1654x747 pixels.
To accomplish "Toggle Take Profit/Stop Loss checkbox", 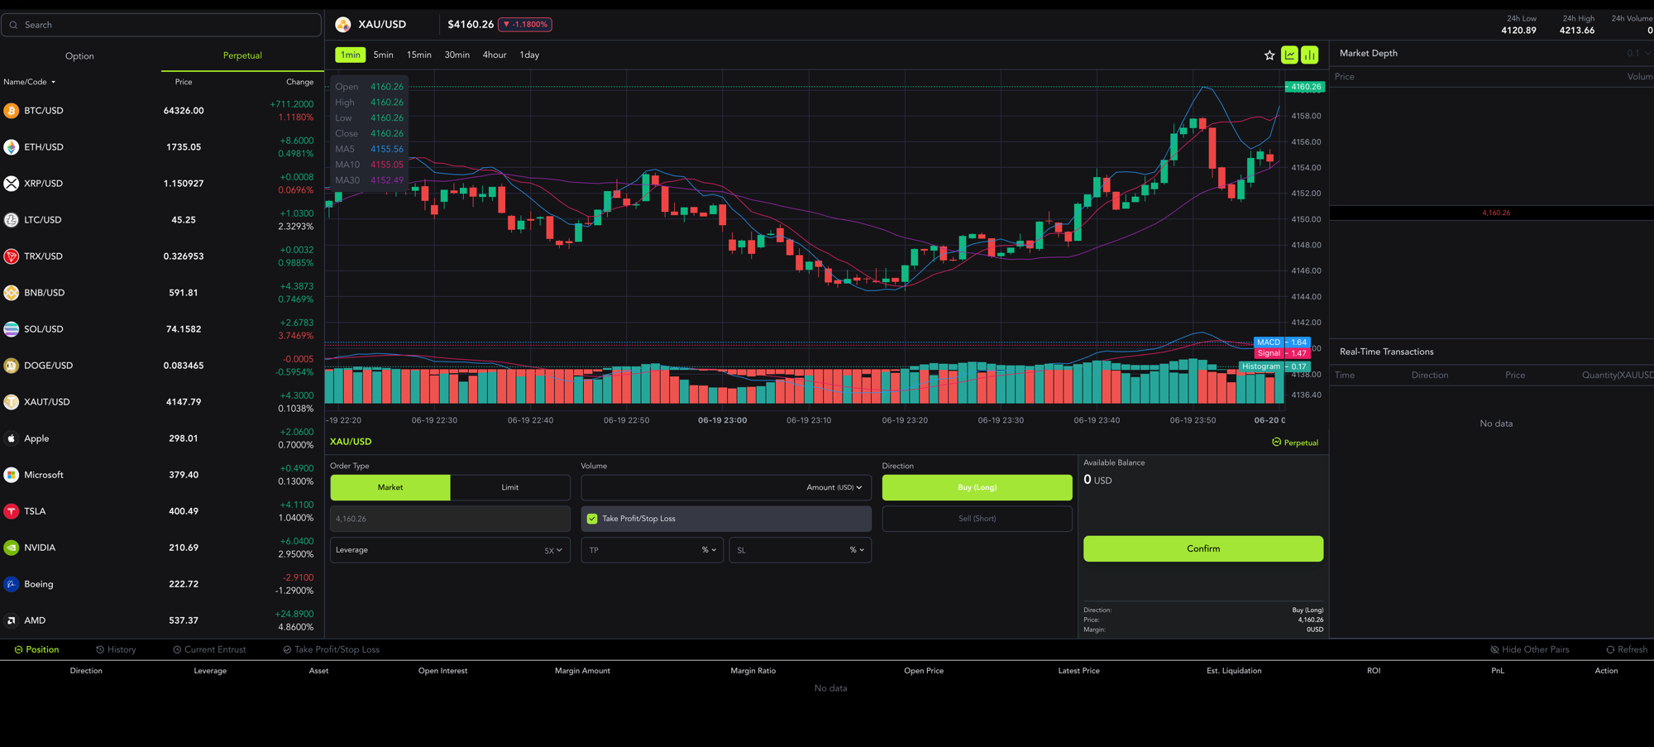I will coord(592,519).
